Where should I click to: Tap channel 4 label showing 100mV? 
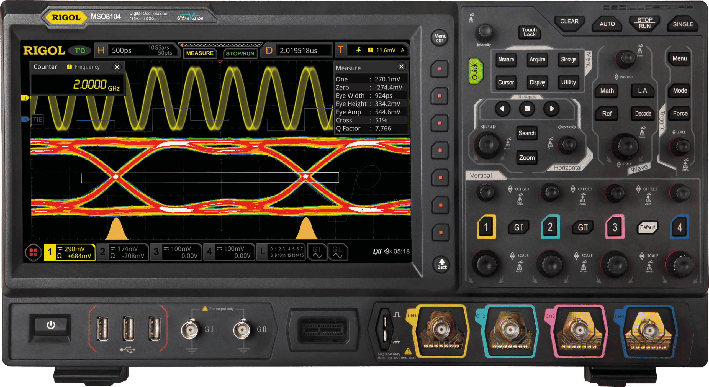[229, 252]
